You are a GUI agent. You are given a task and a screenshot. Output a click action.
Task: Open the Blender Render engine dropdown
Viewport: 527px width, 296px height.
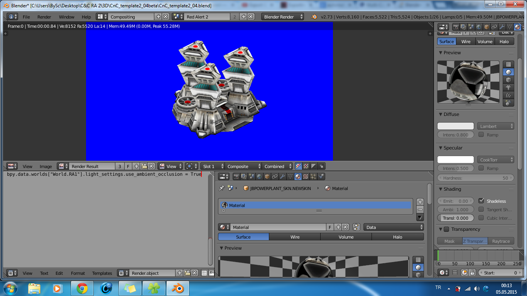(283, 17)
